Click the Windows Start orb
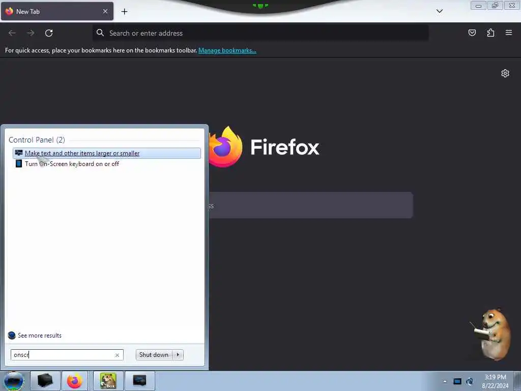 tap(14, 381)
